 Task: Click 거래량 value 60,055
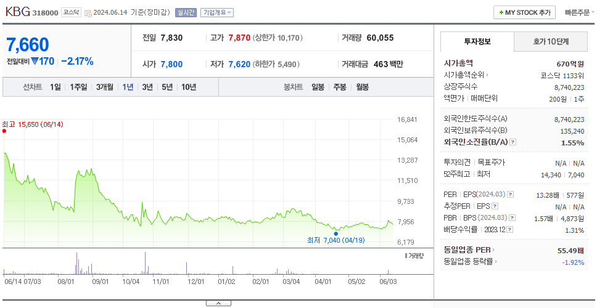tap(381, 38)
